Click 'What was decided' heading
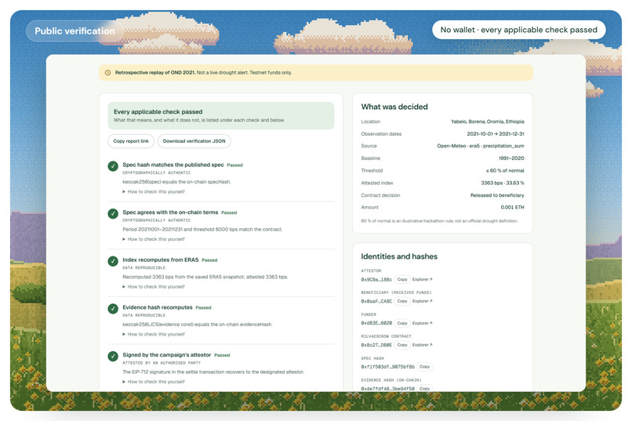Viewport: 632px width, 421px height. point(394,107)
